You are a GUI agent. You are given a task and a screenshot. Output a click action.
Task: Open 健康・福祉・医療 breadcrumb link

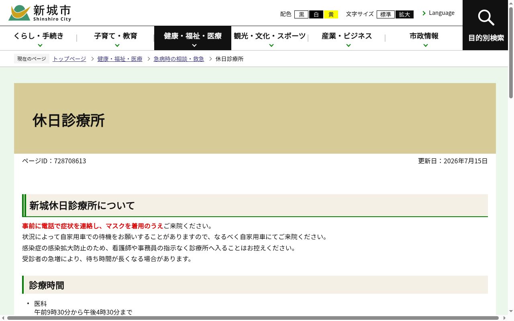pyautogui.click(x=120, y=59)
